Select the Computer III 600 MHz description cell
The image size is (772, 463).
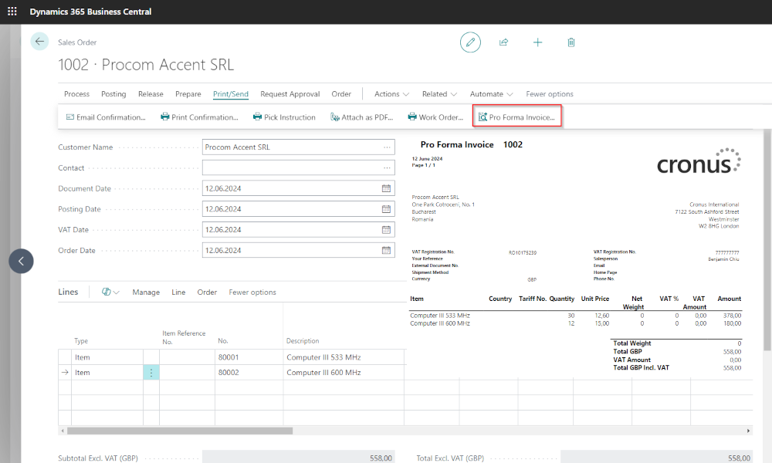point(344,373)
